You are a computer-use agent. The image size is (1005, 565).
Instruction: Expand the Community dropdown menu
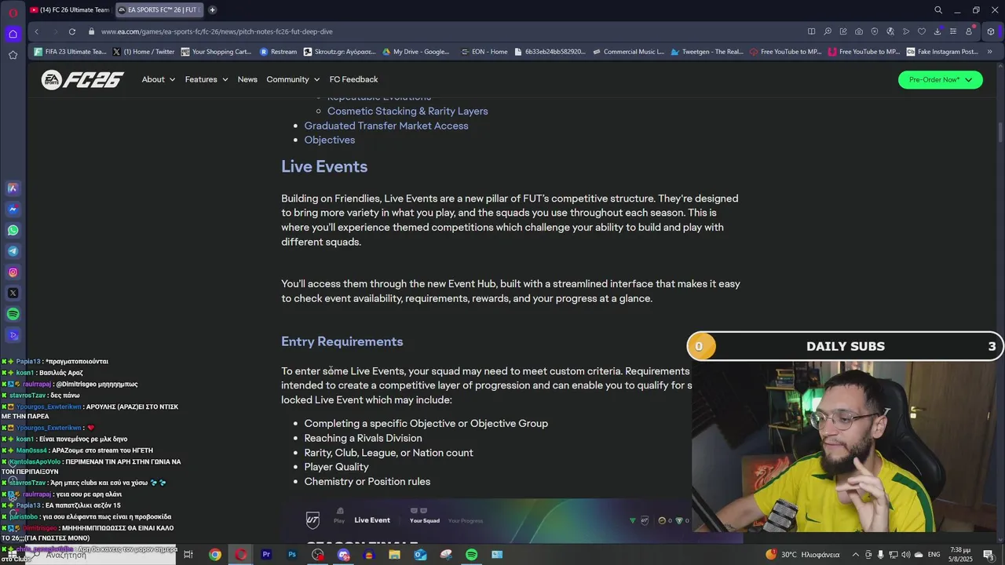[293, 79]
